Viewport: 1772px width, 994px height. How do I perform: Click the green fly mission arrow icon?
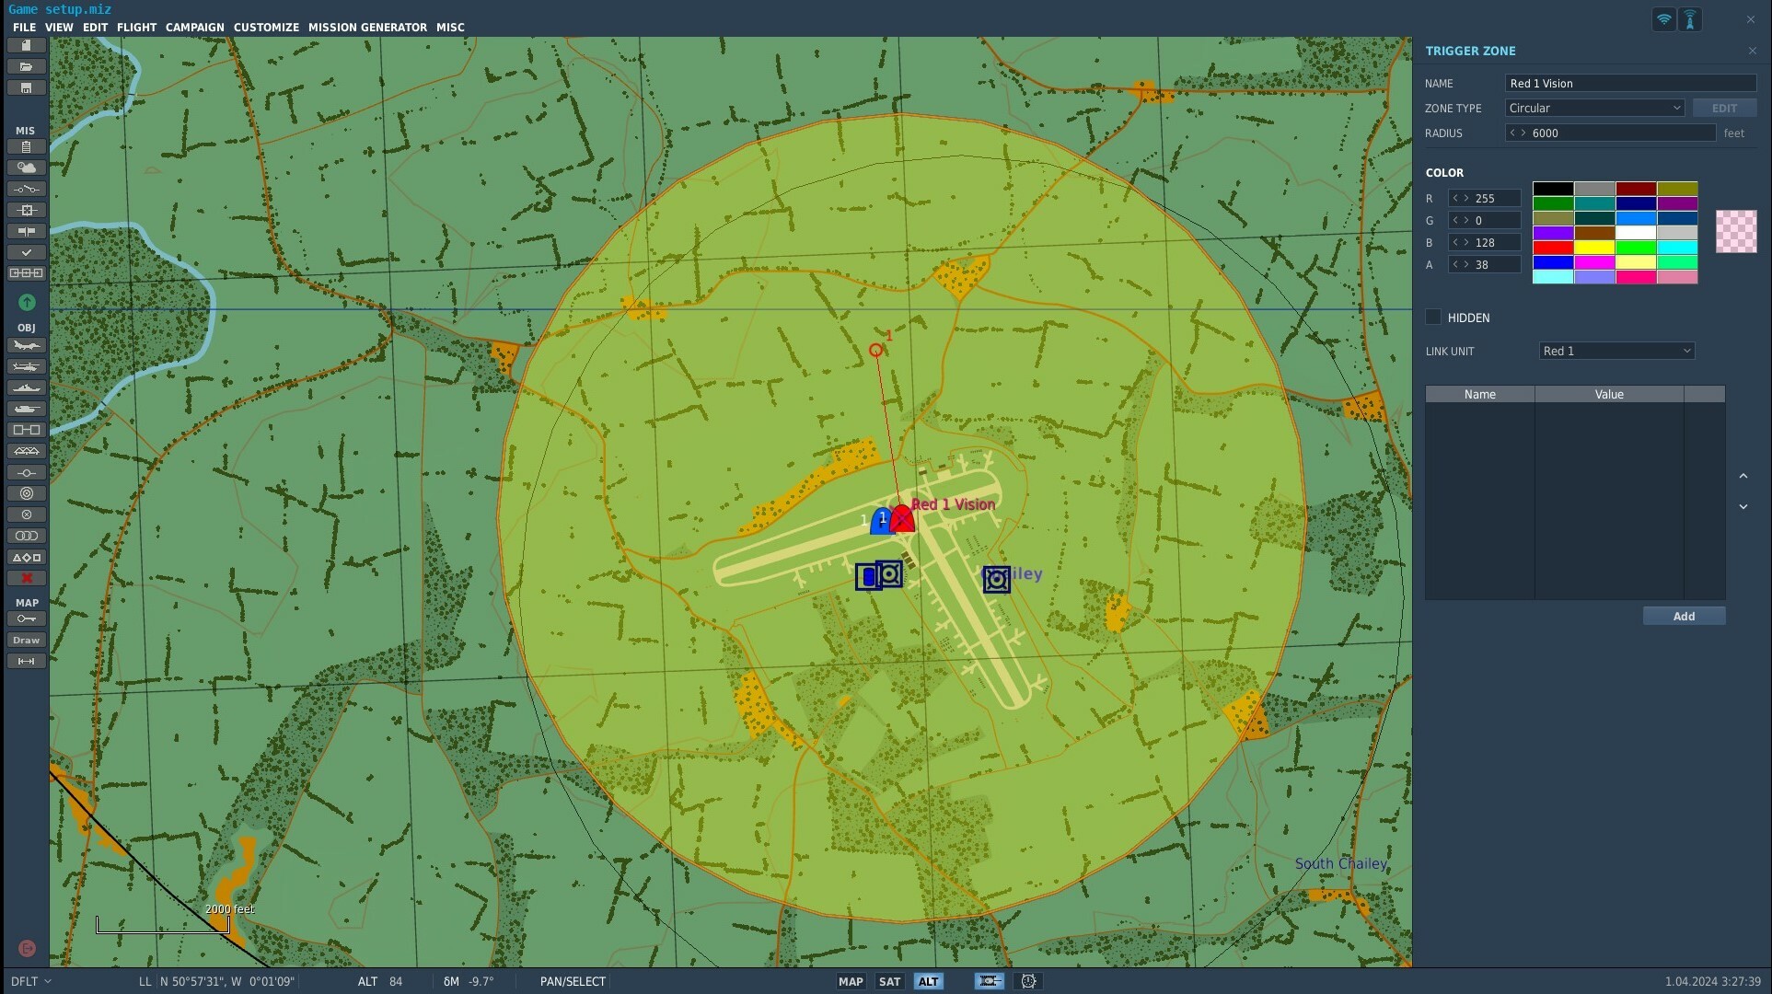point(27,302)
